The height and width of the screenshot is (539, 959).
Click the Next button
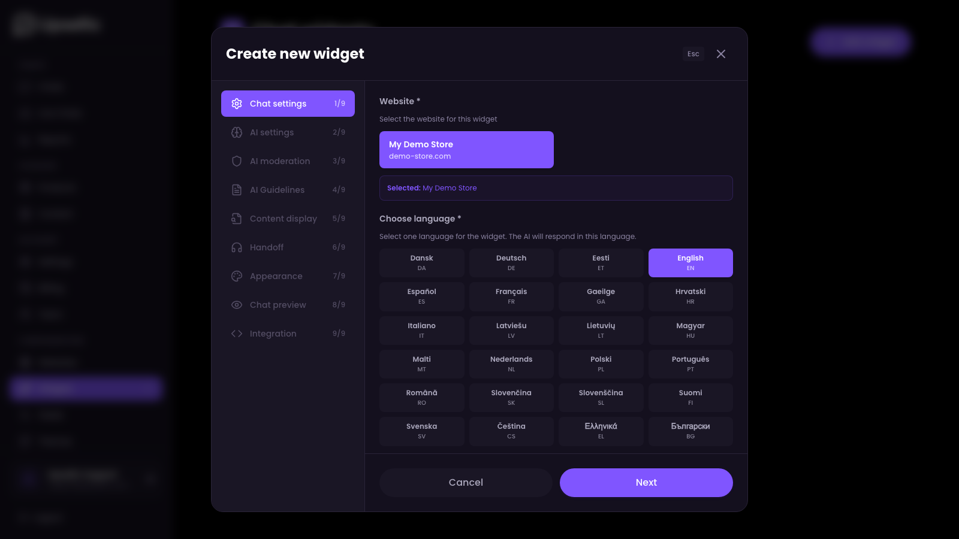click(x=646, y=482)
